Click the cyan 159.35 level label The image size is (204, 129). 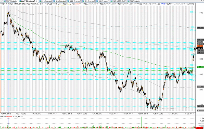pos(193,30)
